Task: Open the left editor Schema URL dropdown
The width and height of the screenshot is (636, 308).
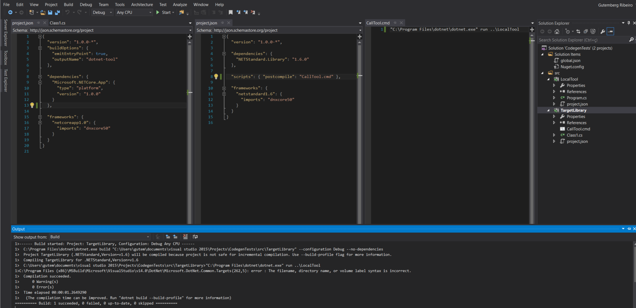Action: click(x=190, y=30)
